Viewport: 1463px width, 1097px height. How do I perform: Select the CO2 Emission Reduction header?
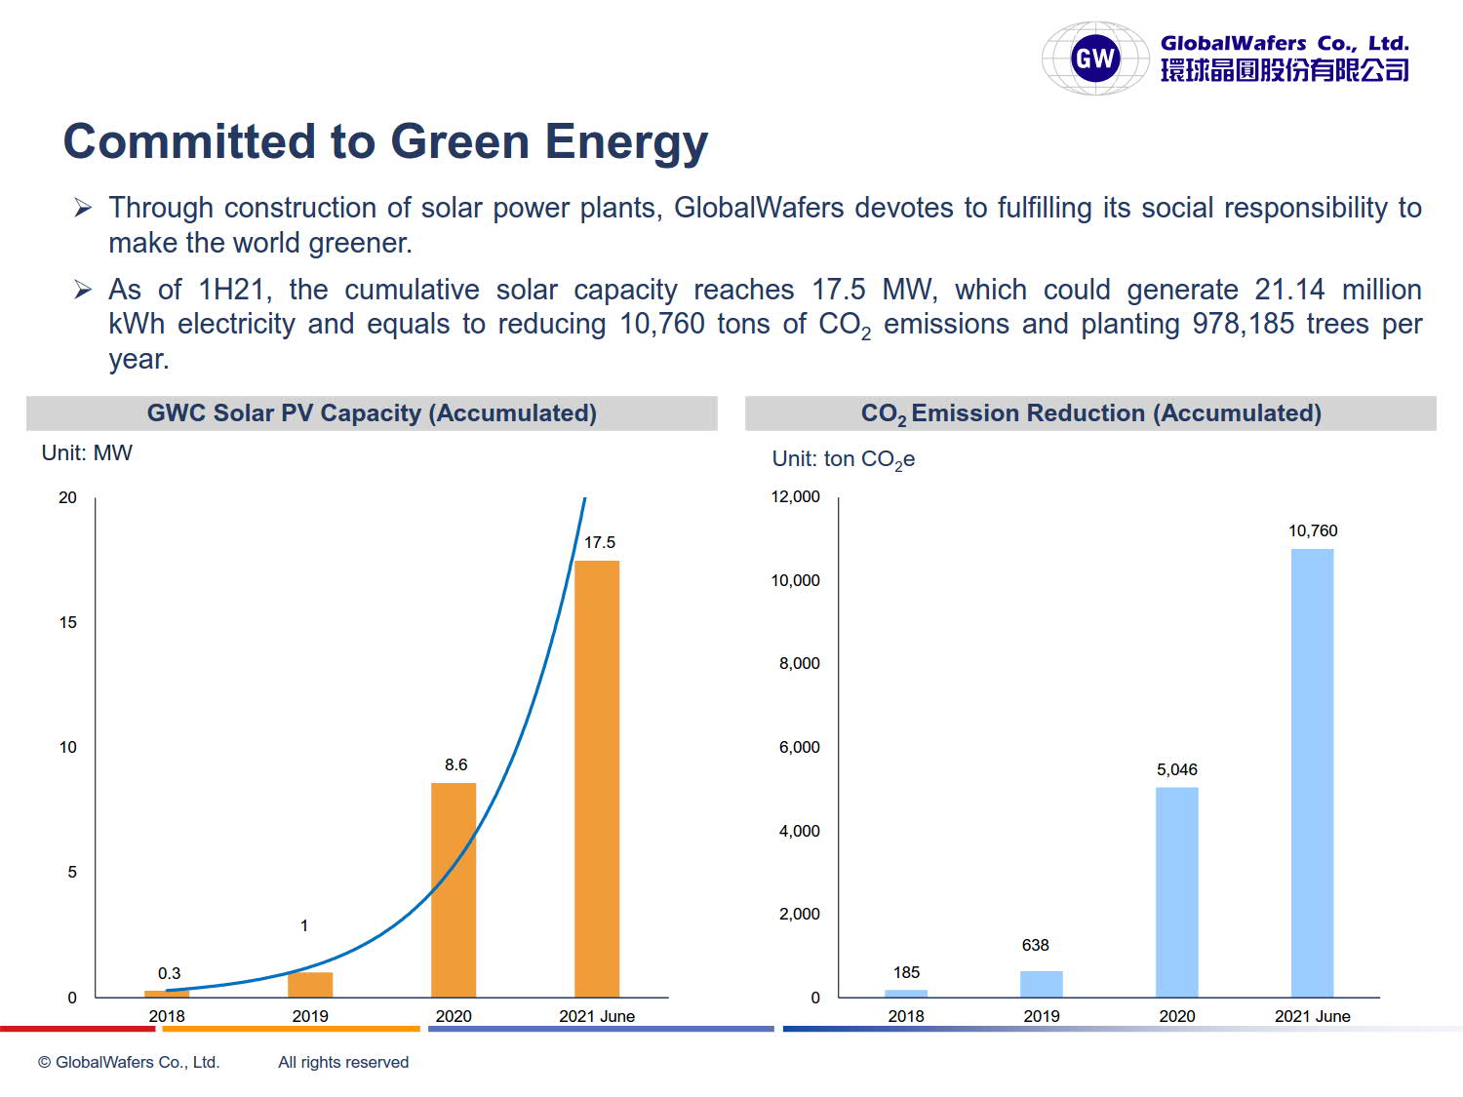(x=1090, y=413)
